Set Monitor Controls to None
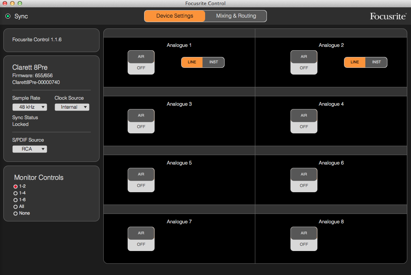 coord(15,214)
